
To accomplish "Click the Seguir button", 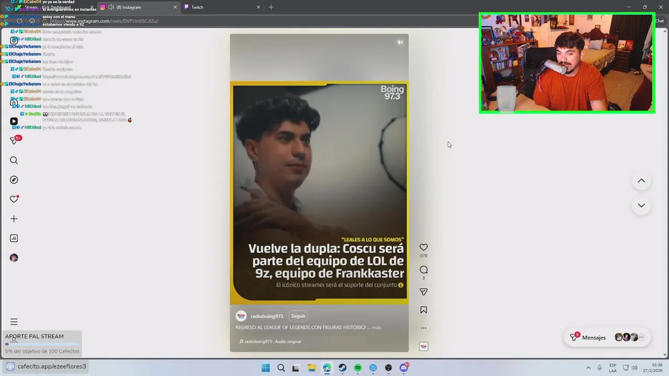I will 298,316.
